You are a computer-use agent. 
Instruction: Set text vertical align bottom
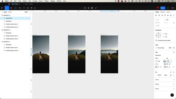tap(169, 67)
